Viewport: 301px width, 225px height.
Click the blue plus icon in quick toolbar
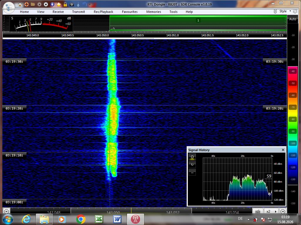(x=52, y=4)
